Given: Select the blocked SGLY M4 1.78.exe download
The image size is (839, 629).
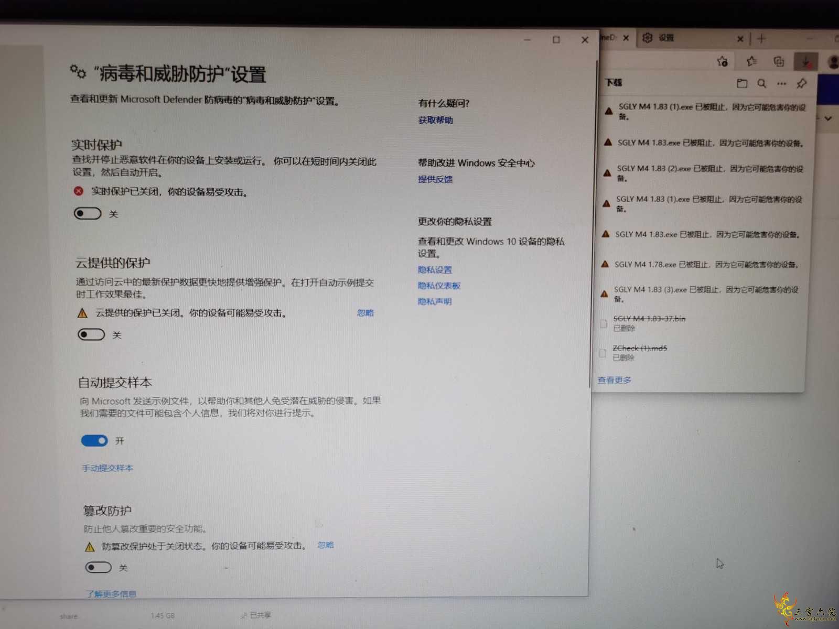Looking at the screenshot, I should [703, 265].
